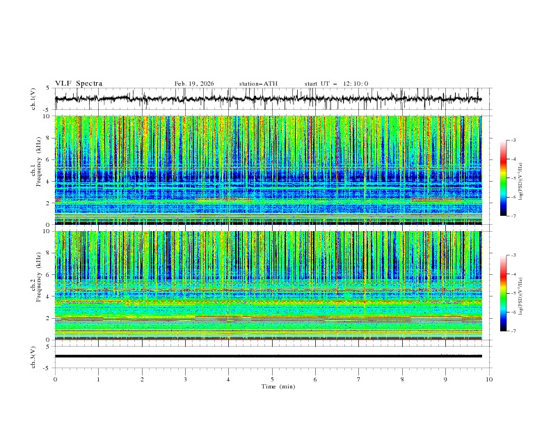Viewport: 551px width, 426px height.
Task: Click the ch.1 waveform trace panel
Action: [271, 99]
